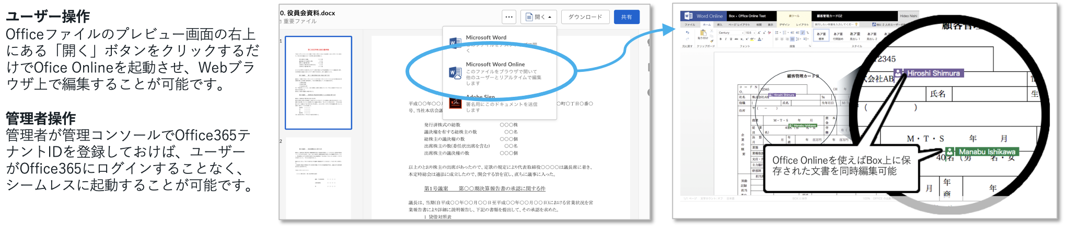Click the Undo arrow icon
This screenshot has width=1065, height=227.
pos(687,32)
